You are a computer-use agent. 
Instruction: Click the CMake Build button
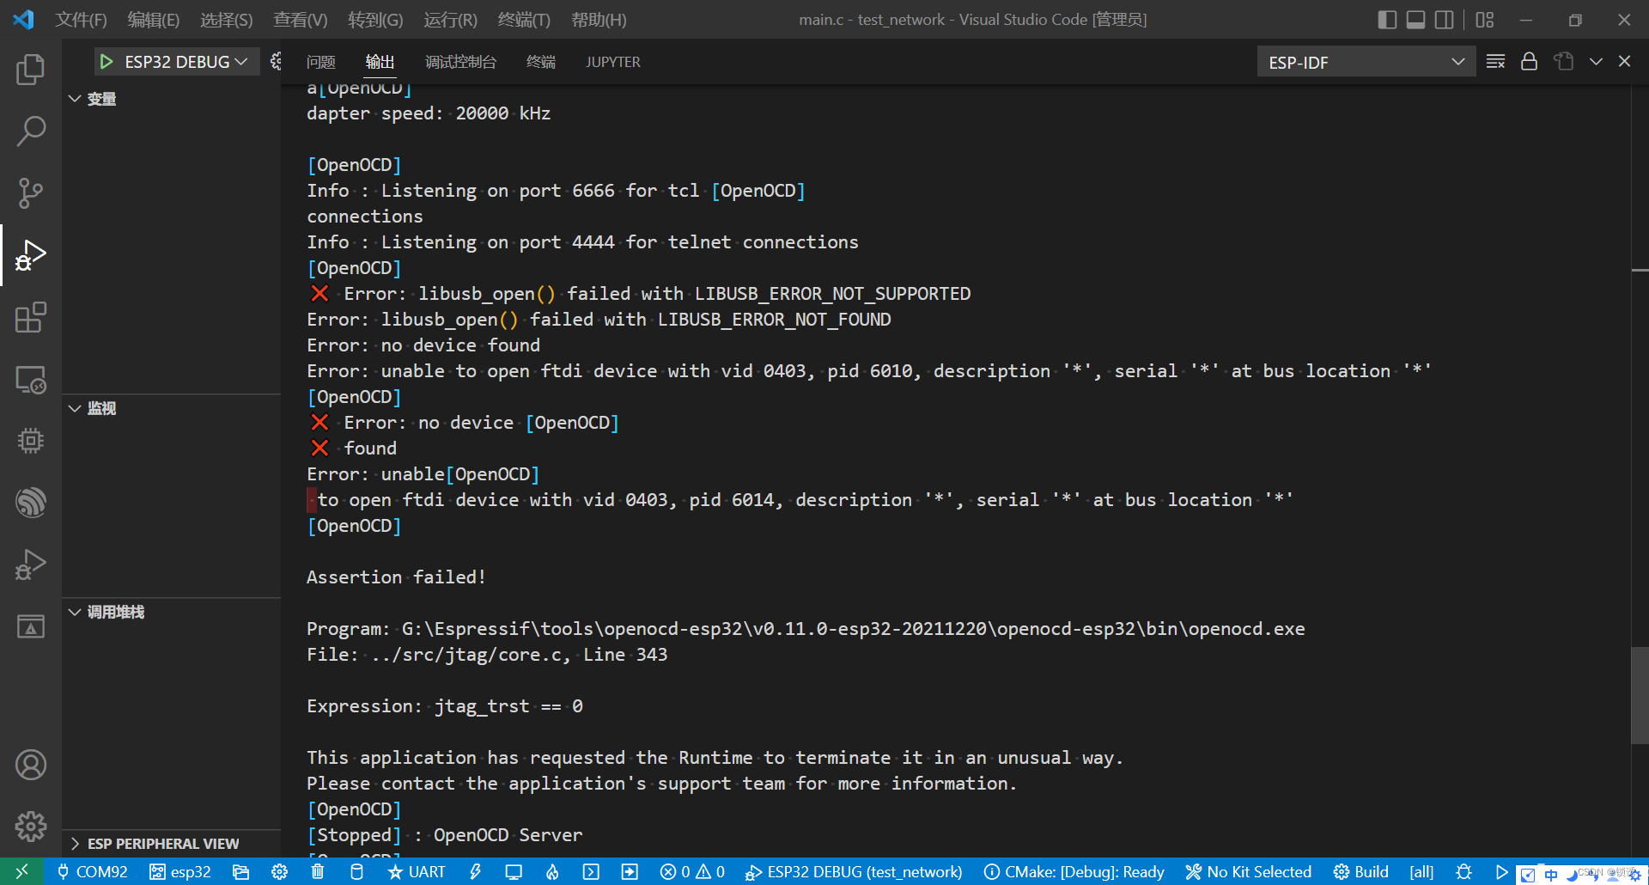tap(1360, 871)
